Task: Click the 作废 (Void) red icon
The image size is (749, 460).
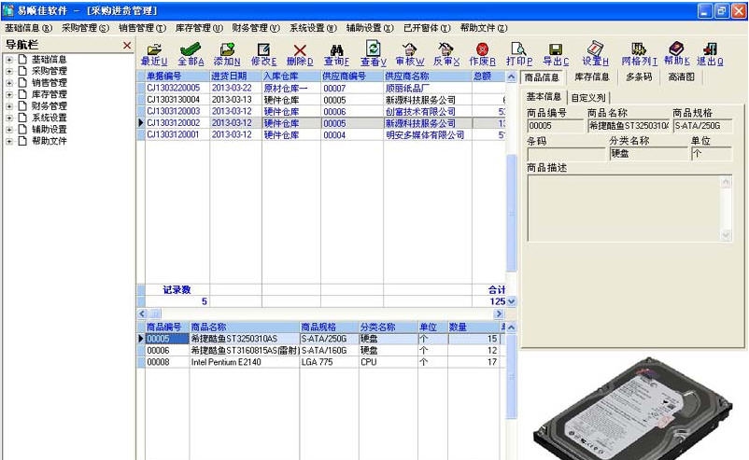Action: pyautogui.click(x=483, y=49)
